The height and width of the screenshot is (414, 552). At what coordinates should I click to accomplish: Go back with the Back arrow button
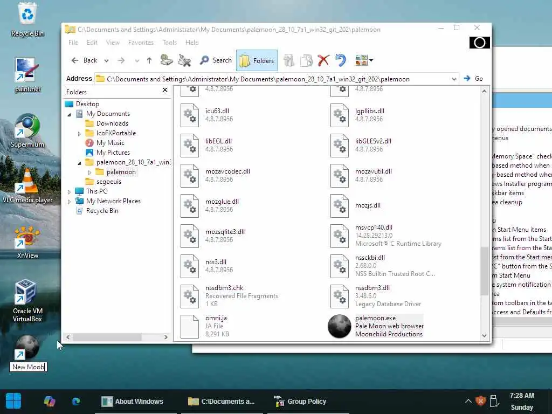[84, 60]
